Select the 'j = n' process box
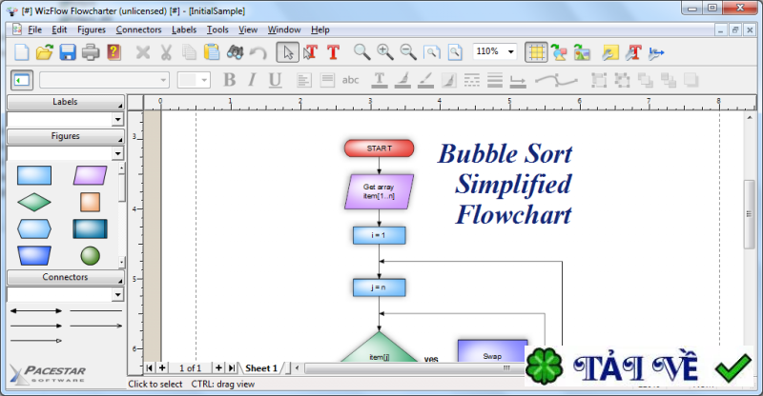 379,287
